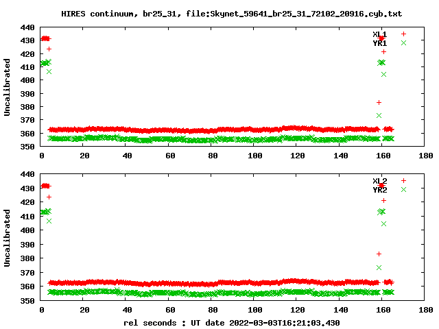The height and width of the screenshot is (329, 439).
Task: Click the 0 x-axis tick in XL2 plot
Action: [42, 310]
